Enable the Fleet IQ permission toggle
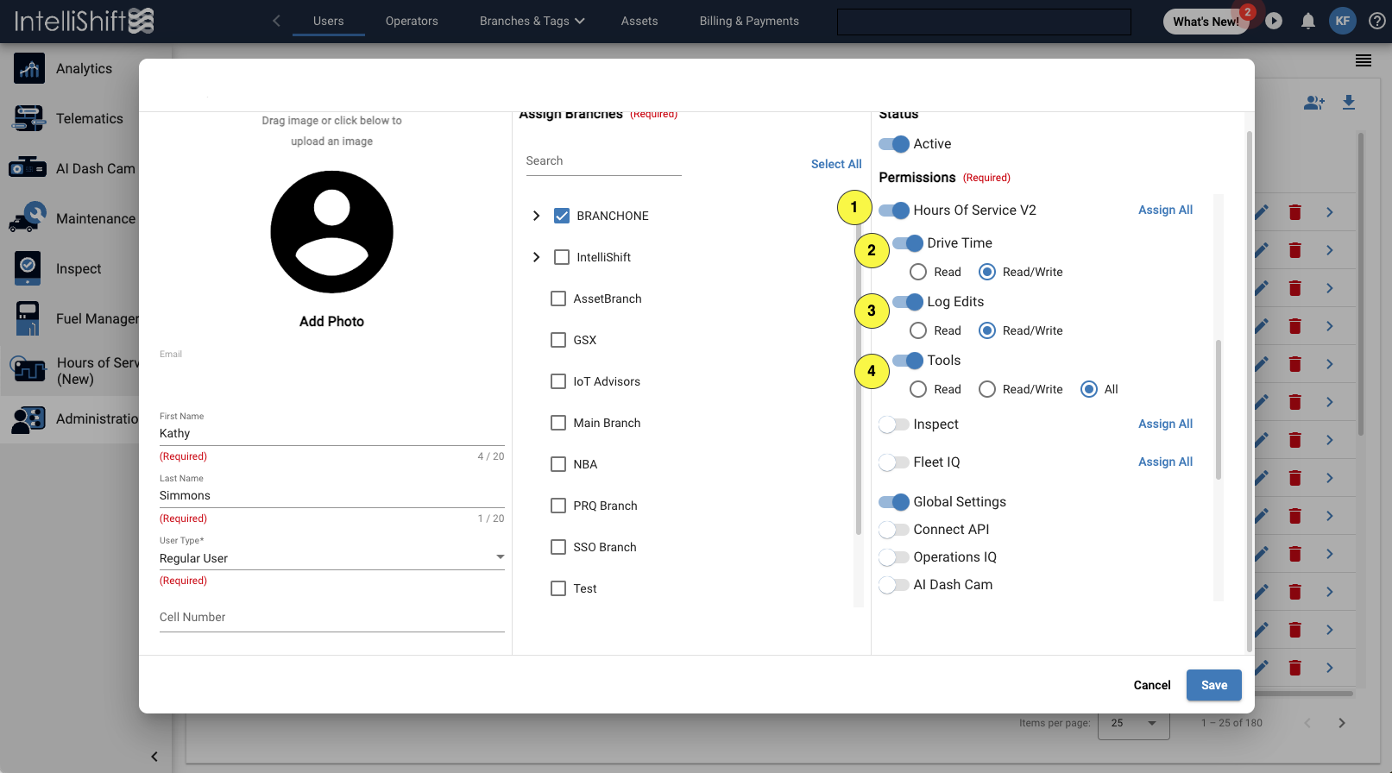This screenshot has height=773, width=1392. coord(894,462)
